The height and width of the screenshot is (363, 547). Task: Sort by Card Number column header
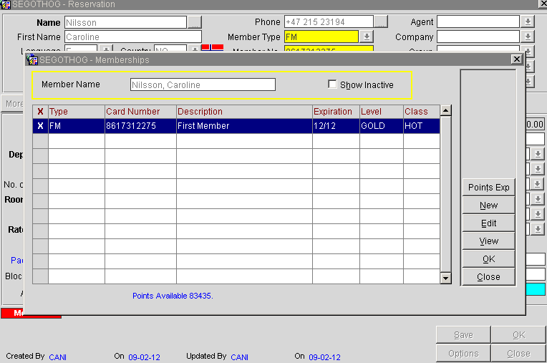[x=140, y=112]
